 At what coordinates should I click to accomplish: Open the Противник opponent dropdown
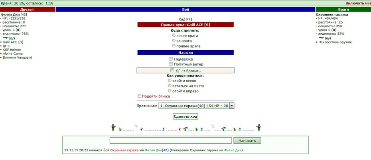[x=196, y=106]
